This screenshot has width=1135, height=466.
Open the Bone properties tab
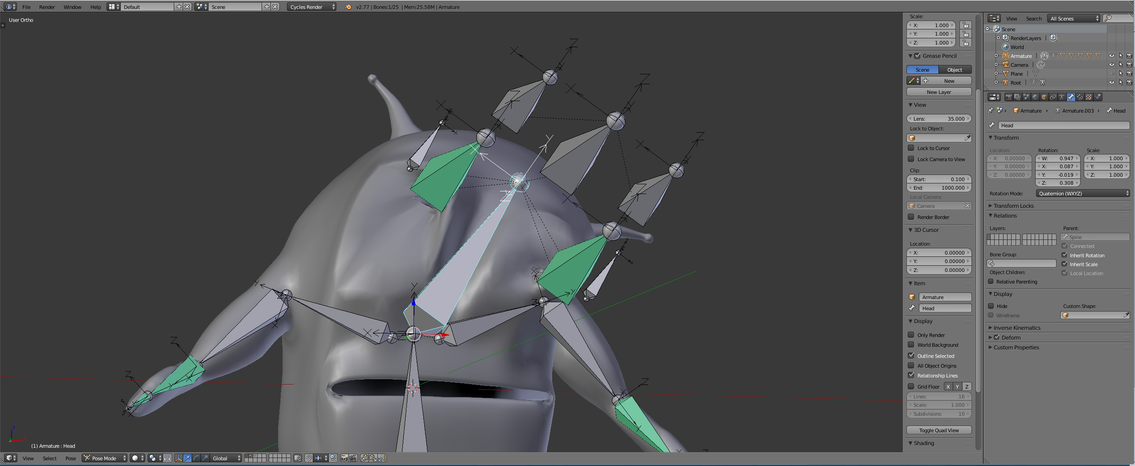click(1071, 97)
